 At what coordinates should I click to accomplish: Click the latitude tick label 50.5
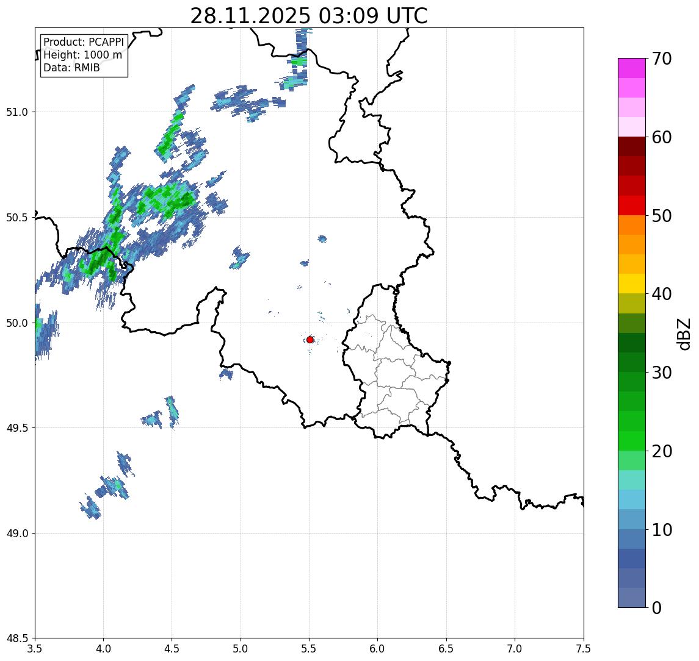(x=17, y=218)
